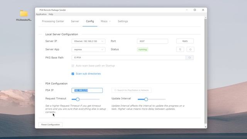Minimize the PS4 Remote Package Sender window
This screenshot has width=247, height=139.
coord(187,10)
